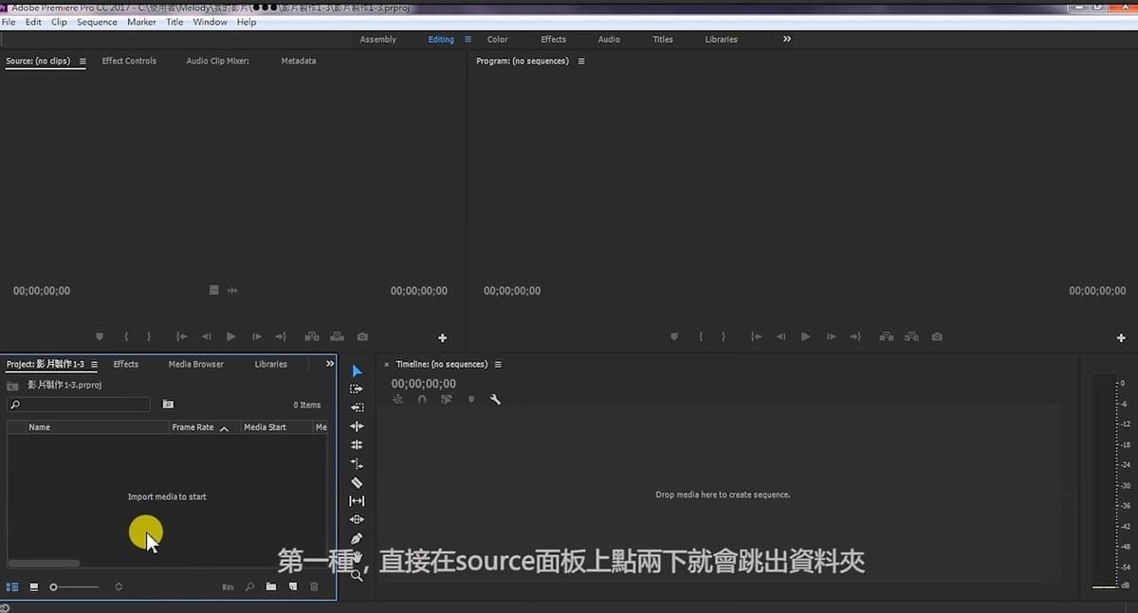Open the Sort Icons control
1138x613 pixels.
click(x=119, y=587)
